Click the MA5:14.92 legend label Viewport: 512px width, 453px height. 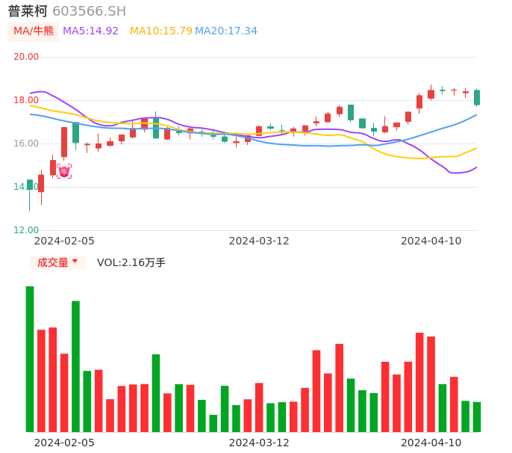(90, 31)
